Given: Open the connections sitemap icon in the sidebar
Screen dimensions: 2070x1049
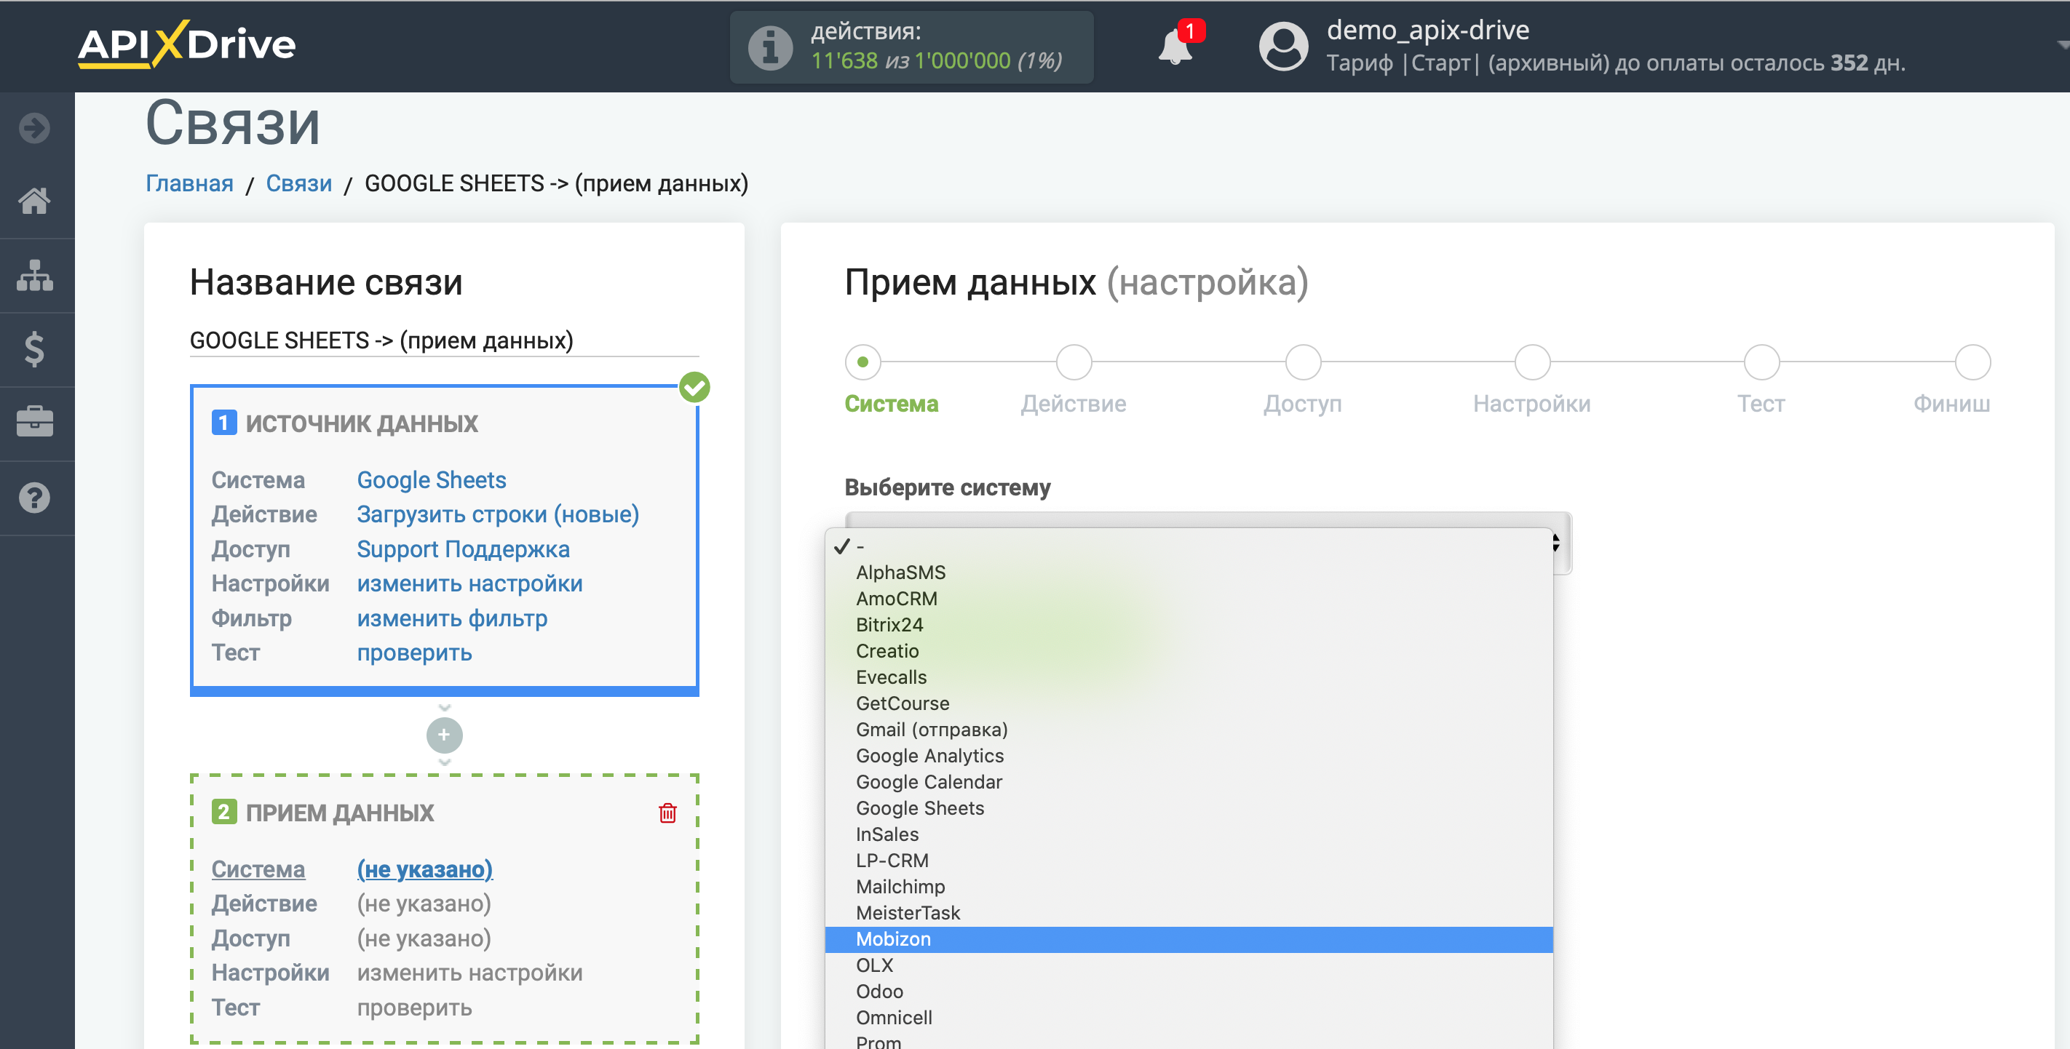Looking at the screenshot, I should (x=34, y=276).
